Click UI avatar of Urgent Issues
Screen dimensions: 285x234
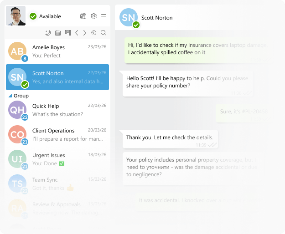coord(17,159)
